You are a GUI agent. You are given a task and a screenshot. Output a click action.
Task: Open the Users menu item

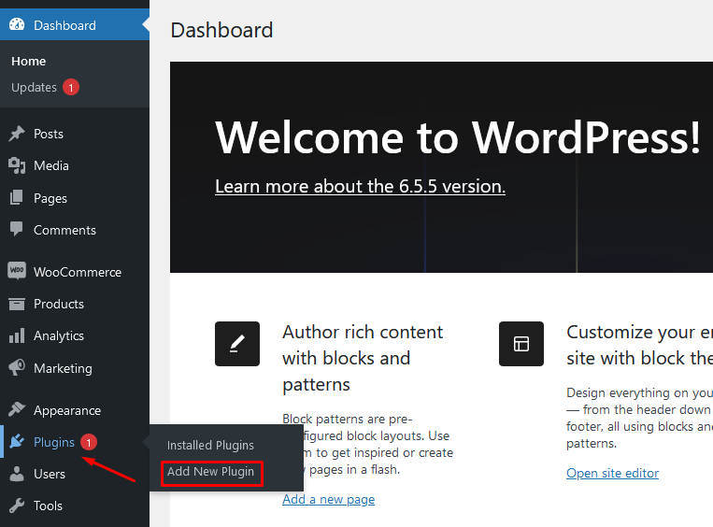tap(49, 474)
